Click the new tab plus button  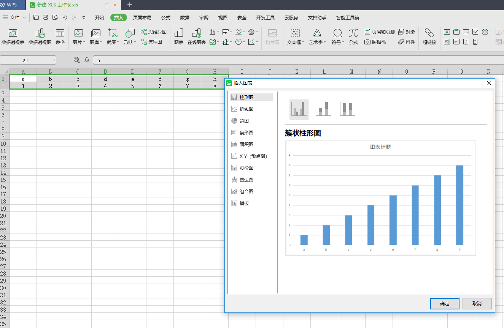coord(130,5)
